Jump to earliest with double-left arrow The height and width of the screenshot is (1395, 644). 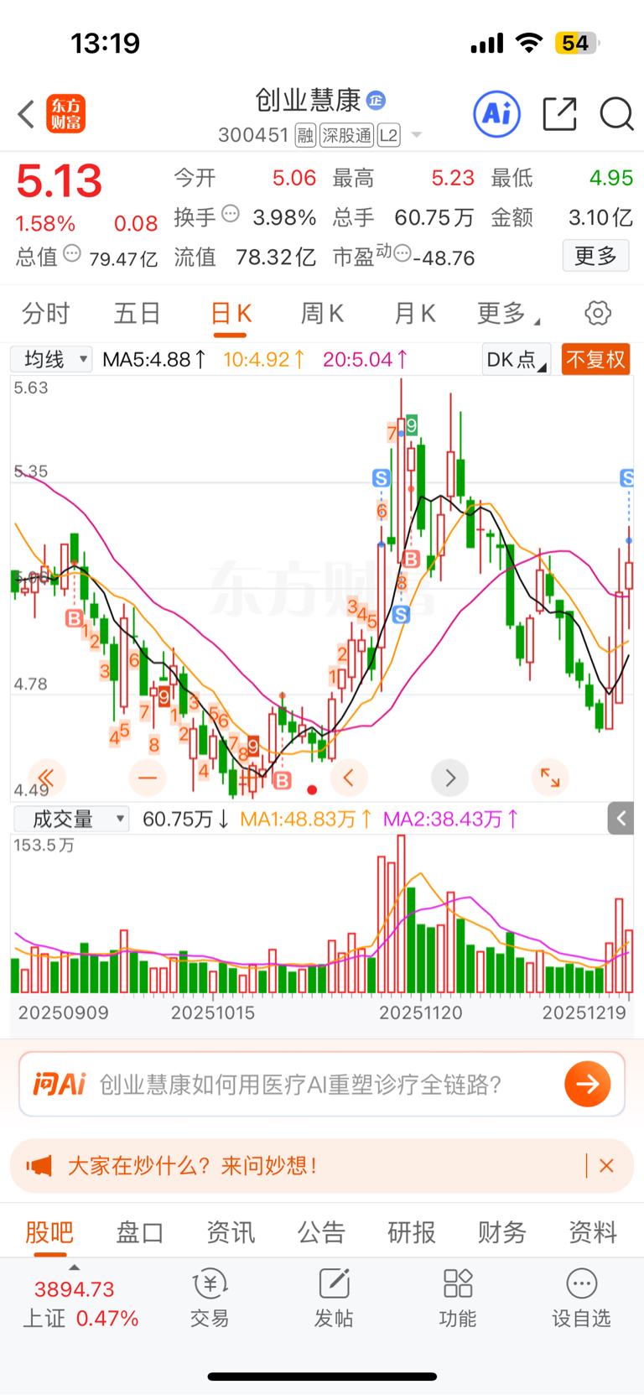pyautogui.click(x=46, y=778)
